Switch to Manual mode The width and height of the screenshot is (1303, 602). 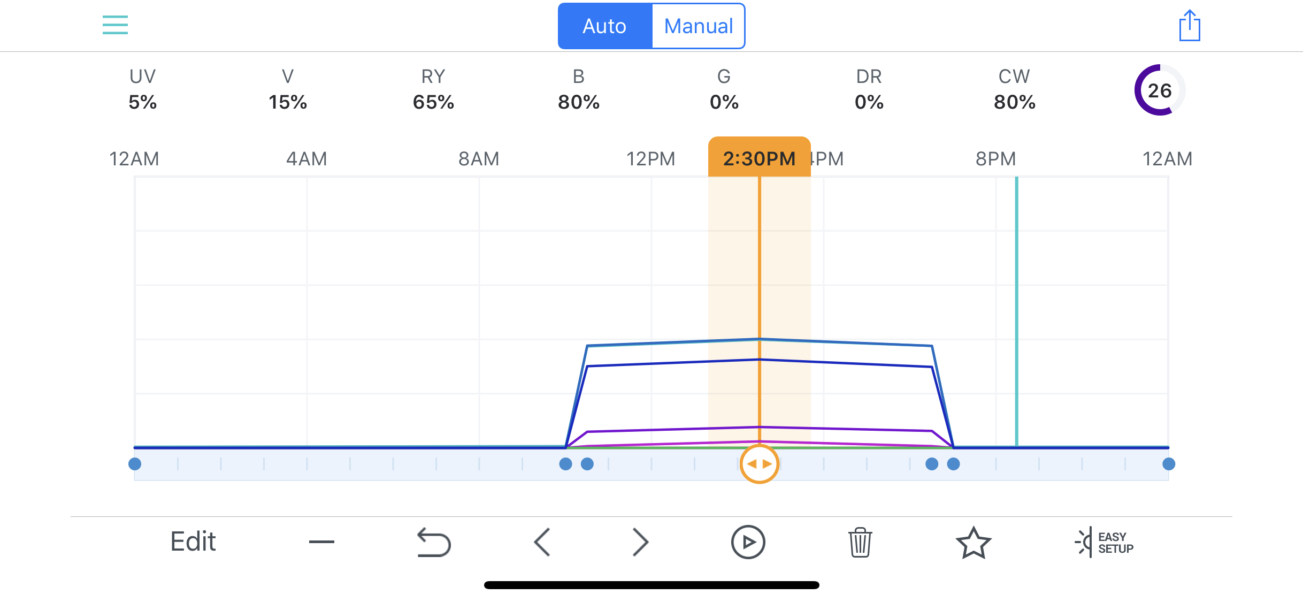[698, 26]
